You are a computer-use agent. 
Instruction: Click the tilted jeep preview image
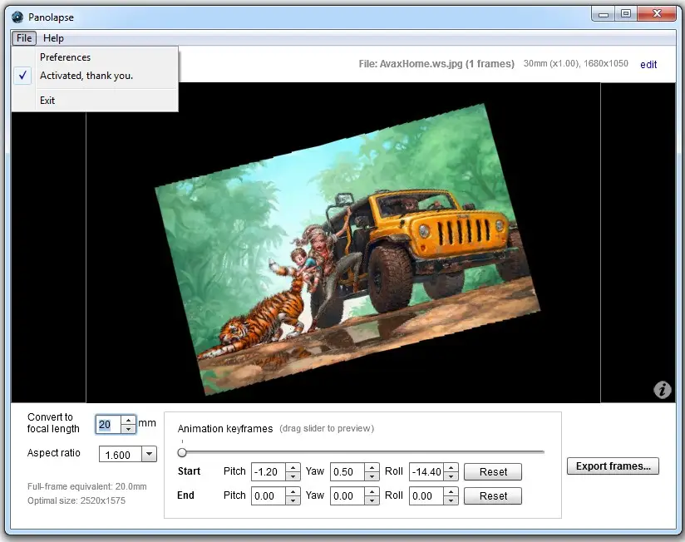pyautogui.click(x=347, y=249)
